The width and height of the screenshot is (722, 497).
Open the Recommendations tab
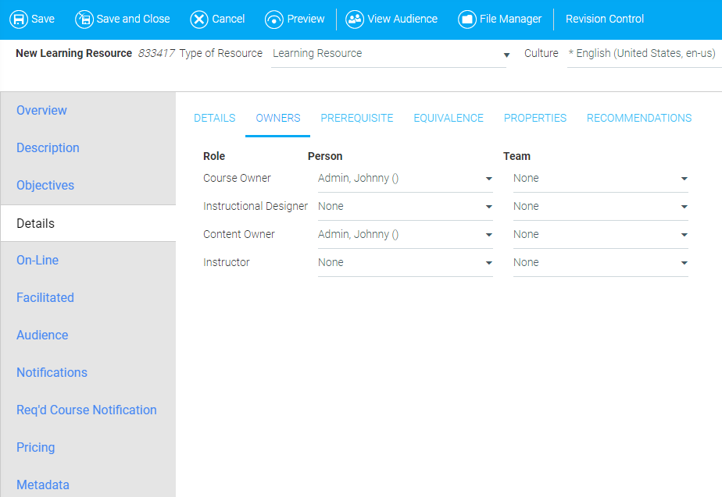[x=638, y=119]
